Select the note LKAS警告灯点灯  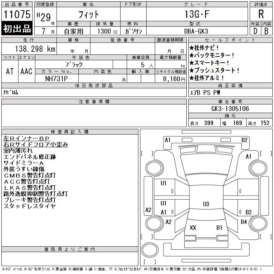click(x=30, y=187)
